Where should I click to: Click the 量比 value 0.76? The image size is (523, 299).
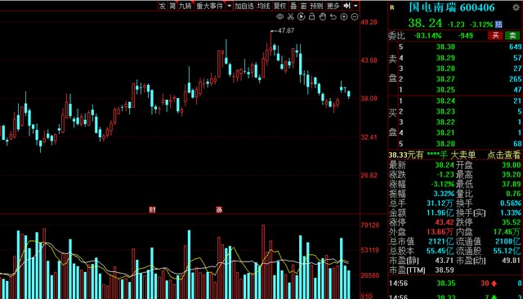click(513, 194)
